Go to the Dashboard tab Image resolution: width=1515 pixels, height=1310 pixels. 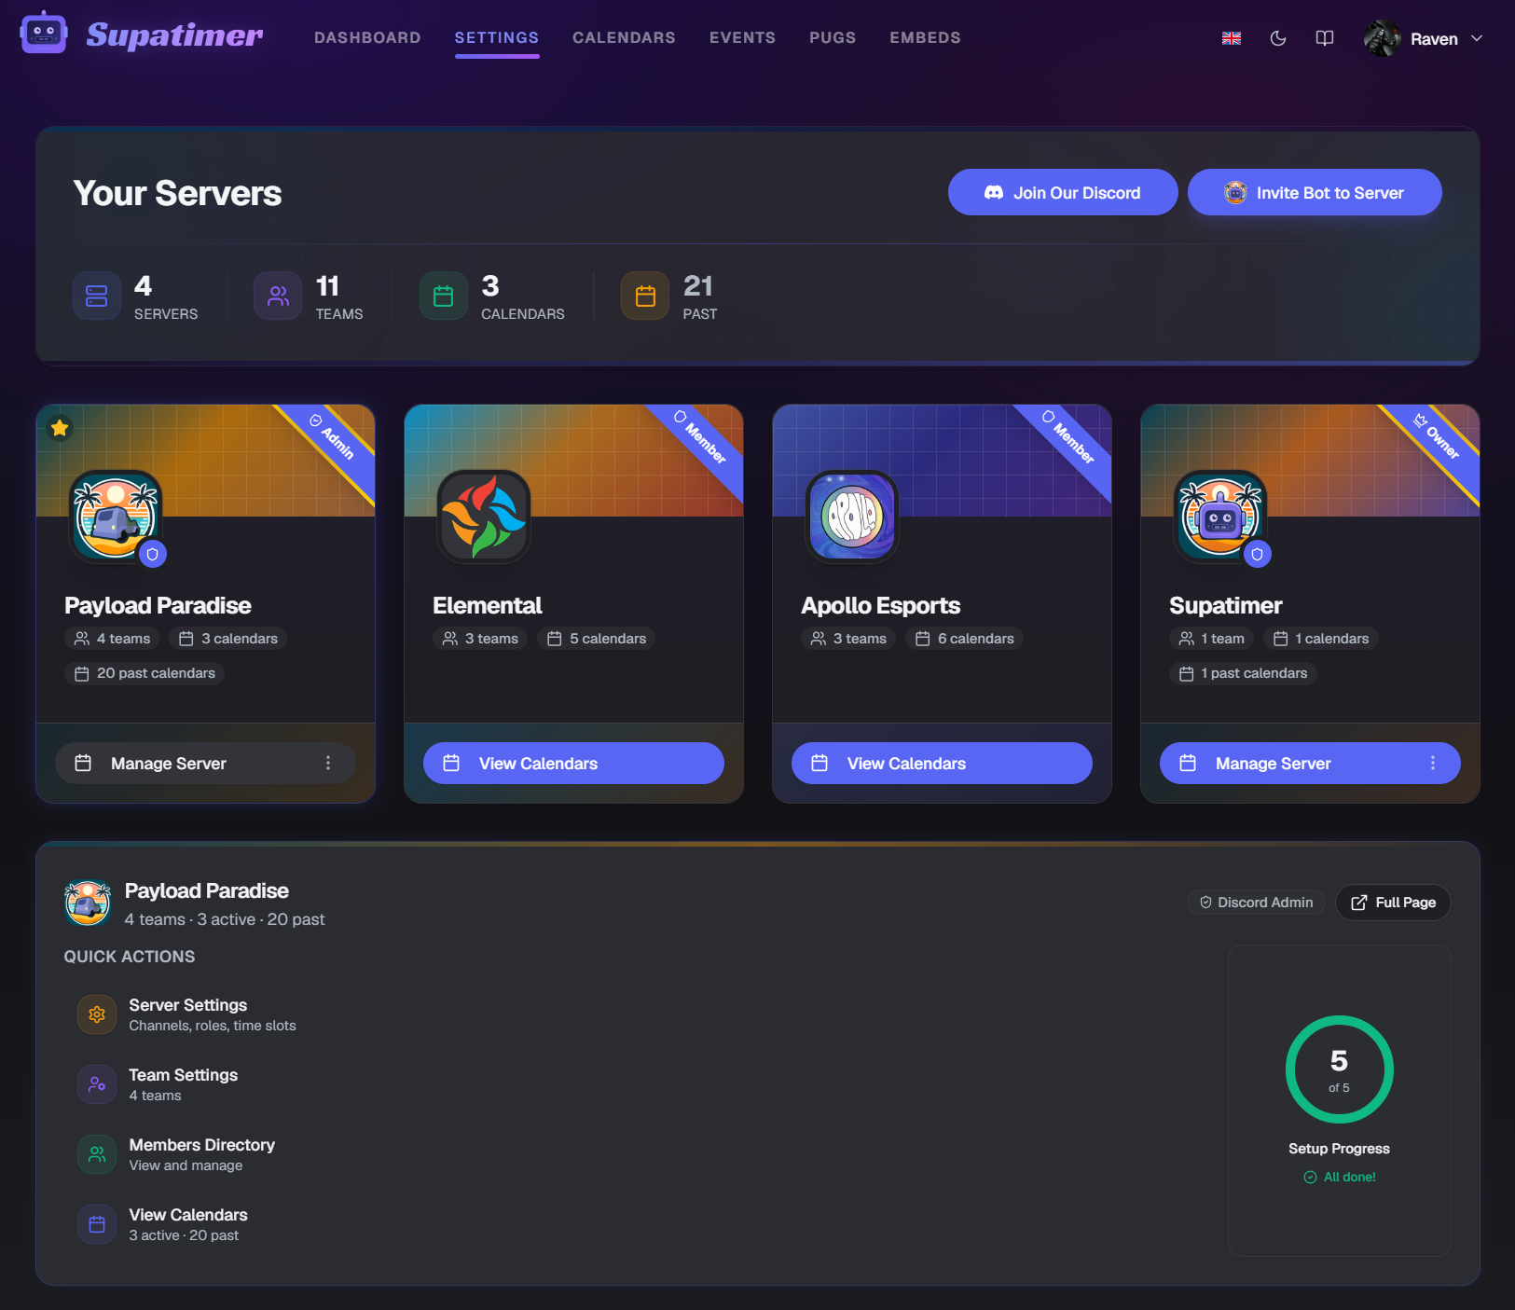367,37
